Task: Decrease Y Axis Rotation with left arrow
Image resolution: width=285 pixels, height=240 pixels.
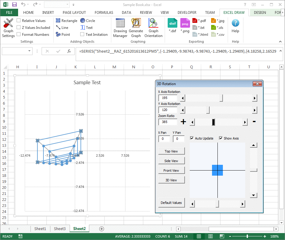Action: point(183,110)
